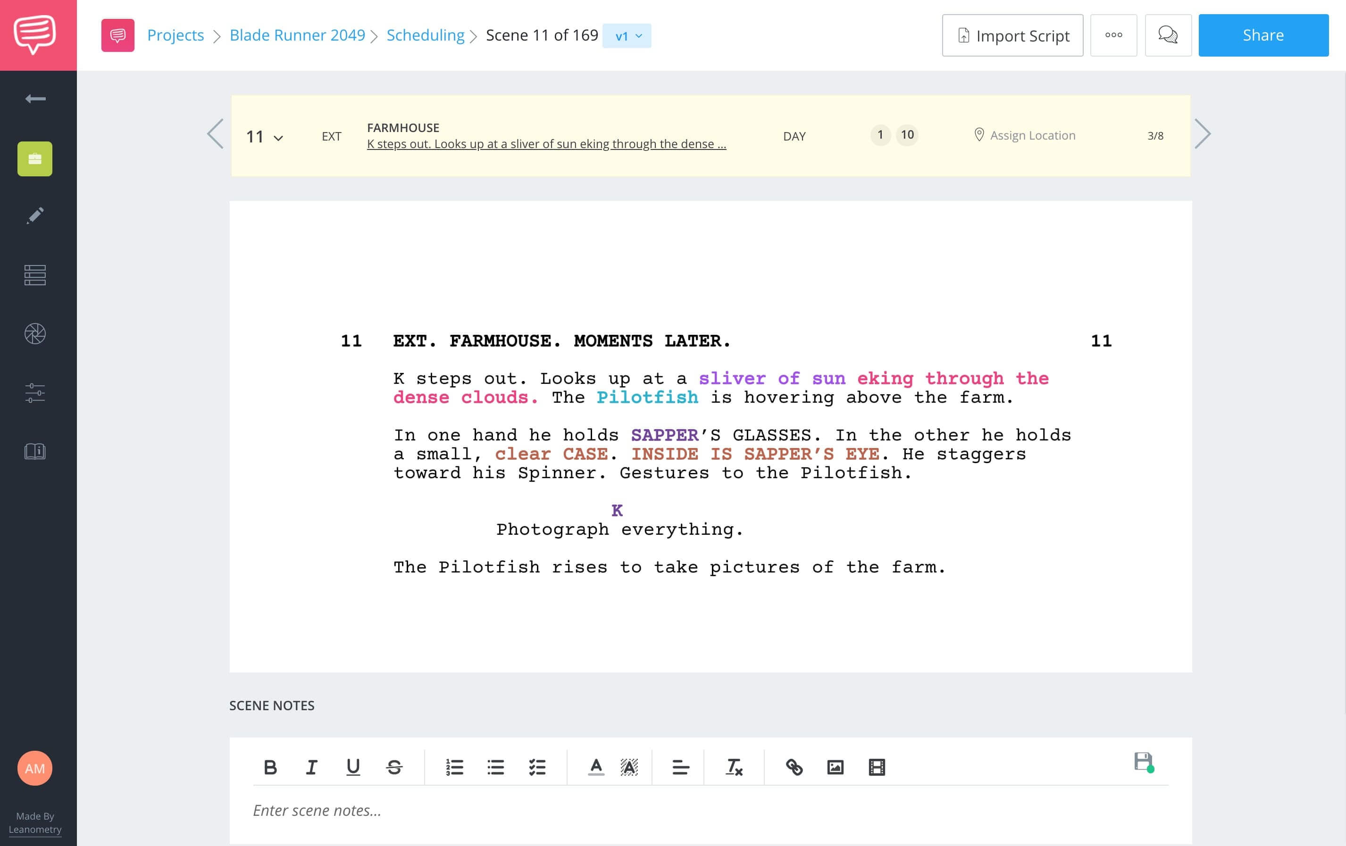
Task: Click tagged 'INSIDE IS SAPPER'S EYE' text
Action: pyautogui.click(x=756, y=454)
